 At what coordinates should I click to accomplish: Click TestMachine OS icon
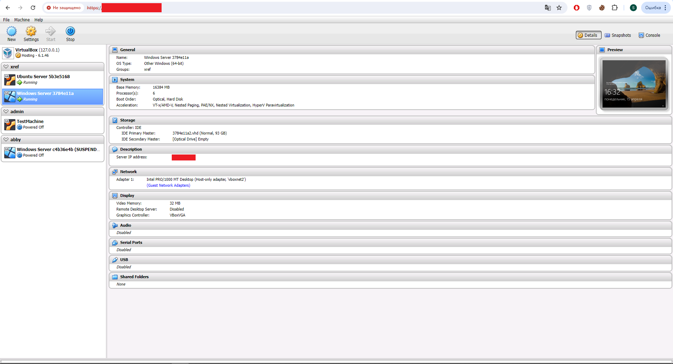[9, 125]
